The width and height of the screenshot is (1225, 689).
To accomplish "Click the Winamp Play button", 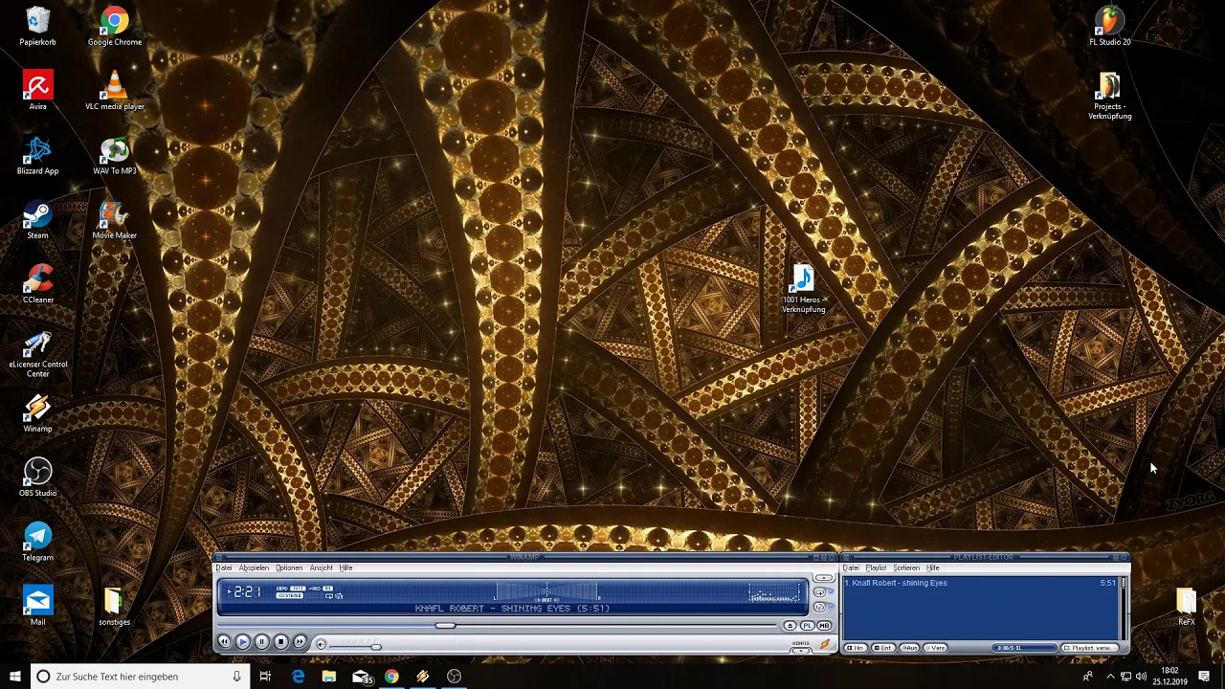I will 242,642.
